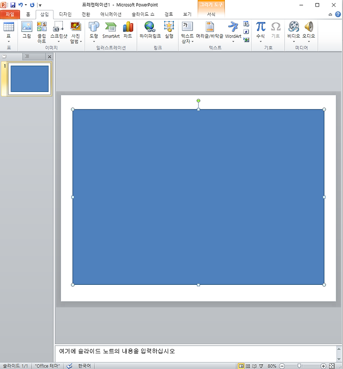Open 머리글/바닥글 header and footer
The width and height of the screenshot is (343, 369).
pyautogui.click(x=210, y=27)
